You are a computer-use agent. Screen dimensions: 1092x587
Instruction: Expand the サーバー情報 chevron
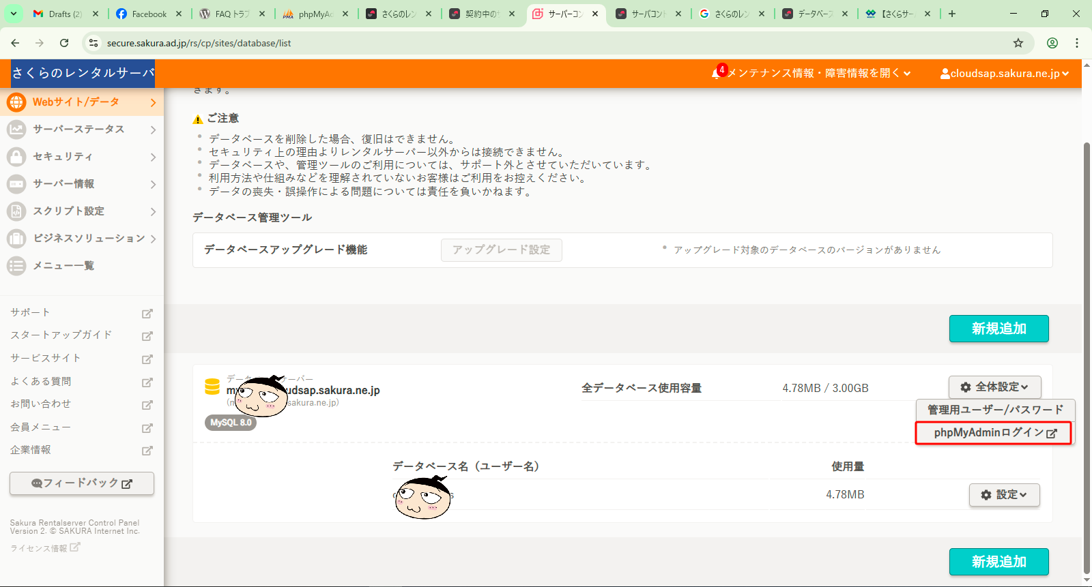point(153,184)
